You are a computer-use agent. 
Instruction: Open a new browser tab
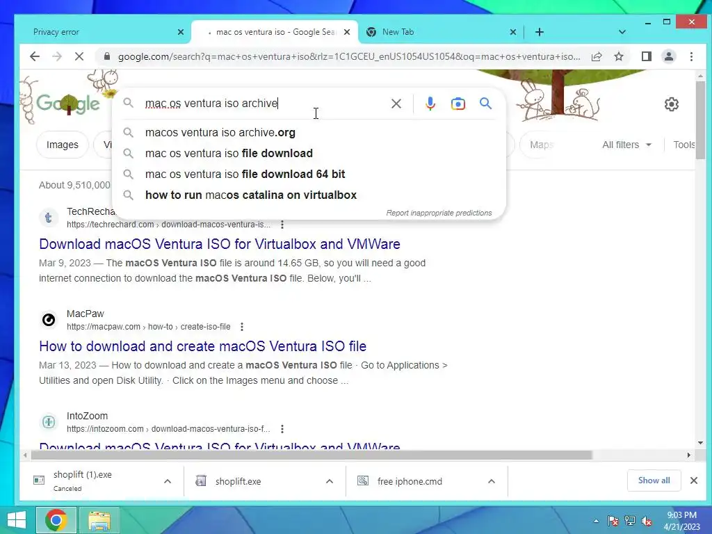(x=539, y=32)
